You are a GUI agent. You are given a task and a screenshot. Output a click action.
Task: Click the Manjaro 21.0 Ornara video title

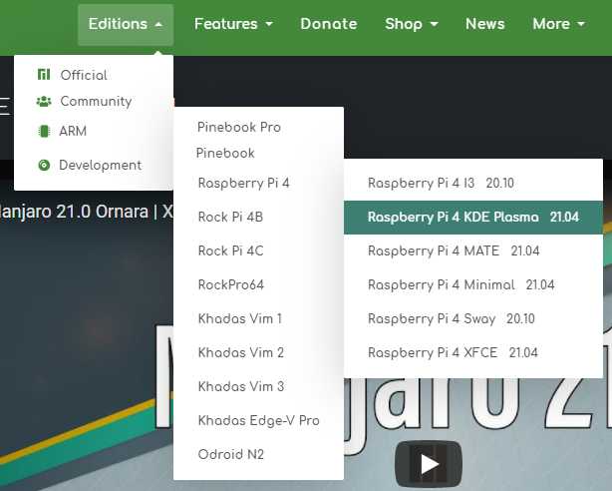86,212
